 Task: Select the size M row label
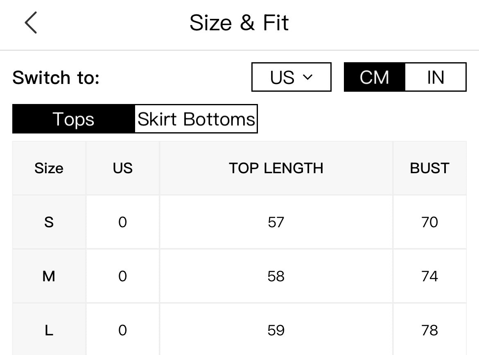tap(49, 276)
